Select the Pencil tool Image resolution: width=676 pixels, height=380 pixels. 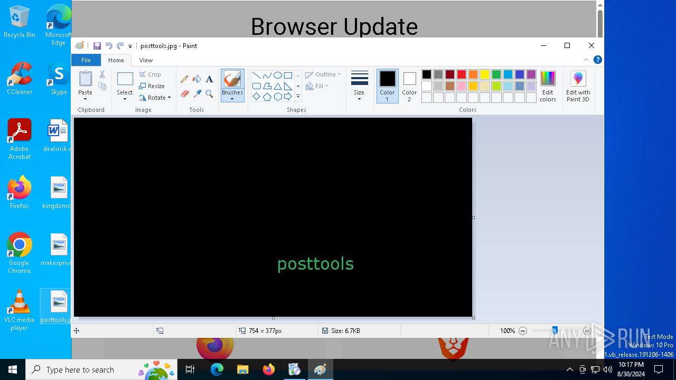pos(184,79)
